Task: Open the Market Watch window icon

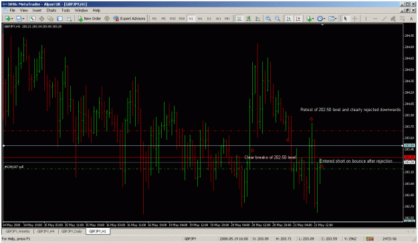Action: pyautogui.click(x=32, y=18)
